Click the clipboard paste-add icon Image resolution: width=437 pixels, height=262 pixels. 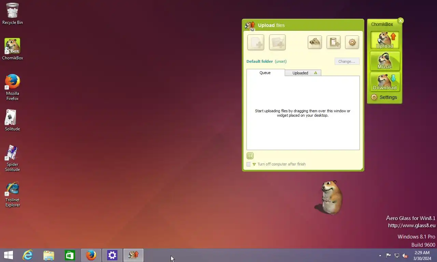[x=334, y=42]
